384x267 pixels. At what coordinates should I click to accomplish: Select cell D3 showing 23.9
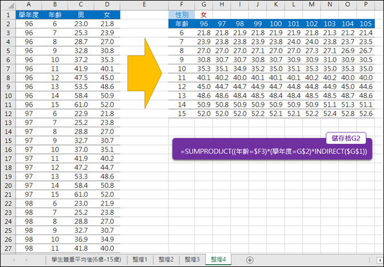tap(107, 33)
